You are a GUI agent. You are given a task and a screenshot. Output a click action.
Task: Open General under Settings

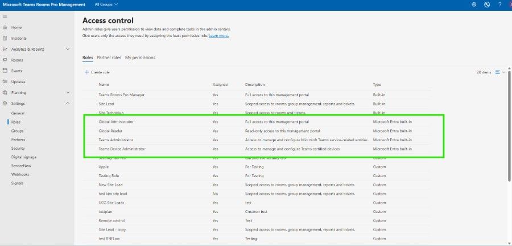point(18,113)
